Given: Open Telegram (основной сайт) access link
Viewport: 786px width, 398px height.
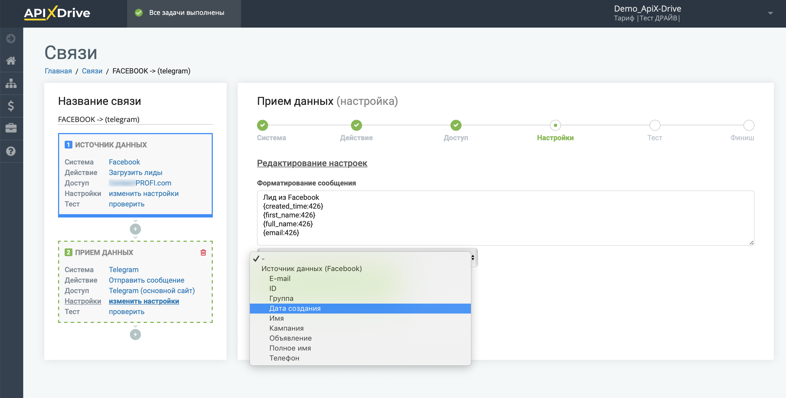Looking at the screenshot, I should click(x=152, y=290).
